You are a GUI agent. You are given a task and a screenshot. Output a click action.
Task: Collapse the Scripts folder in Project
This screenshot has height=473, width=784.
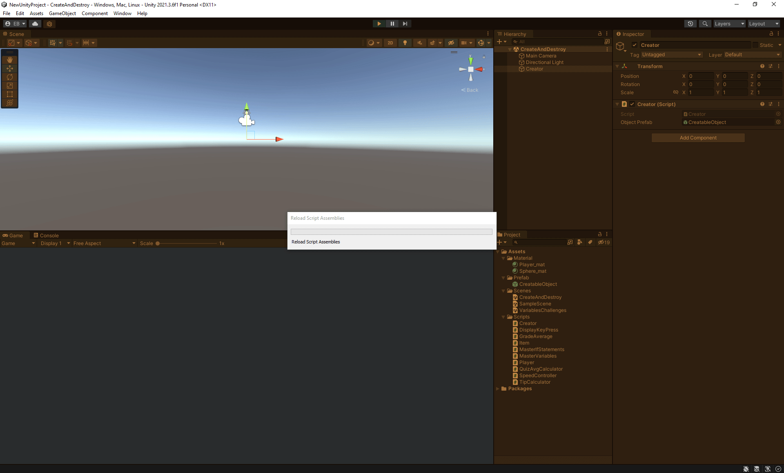(x=503, y=317)
